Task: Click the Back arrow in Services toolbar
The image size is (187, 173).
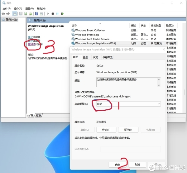Action: pos(3,14)
